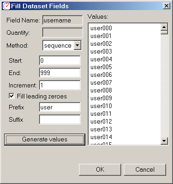Click the Cancel button
Screen dimensions: 173x184
coord(145,169)
